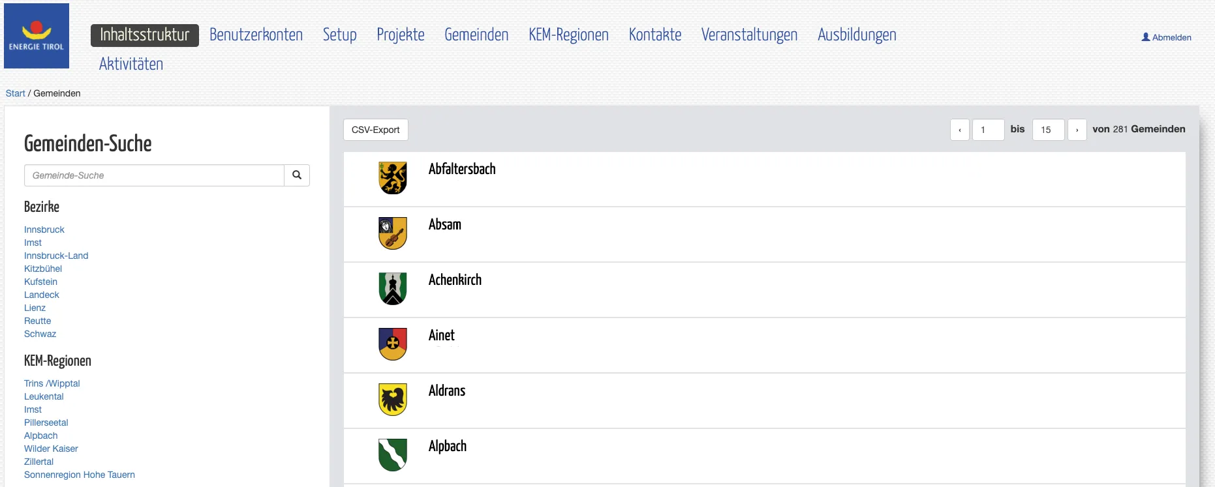Filter by Innsbruck-Land district
The width and height of the screenshot is (1215, 487).
pos(56,256)
